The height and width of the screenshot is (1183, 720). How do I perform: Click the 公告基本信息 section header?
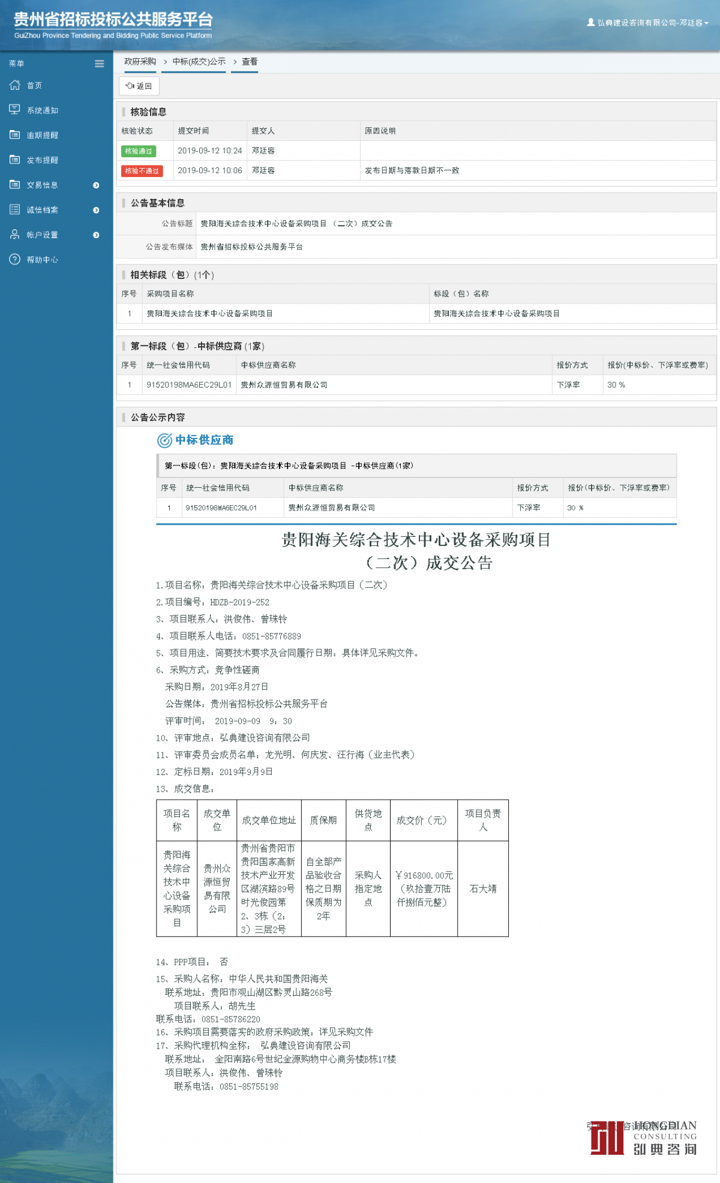click(x=157, y=203)
